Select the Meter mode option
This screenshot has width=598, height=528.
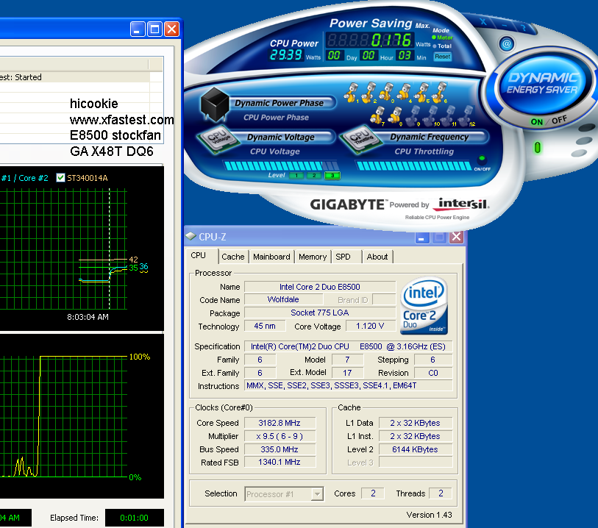(434, 37)
